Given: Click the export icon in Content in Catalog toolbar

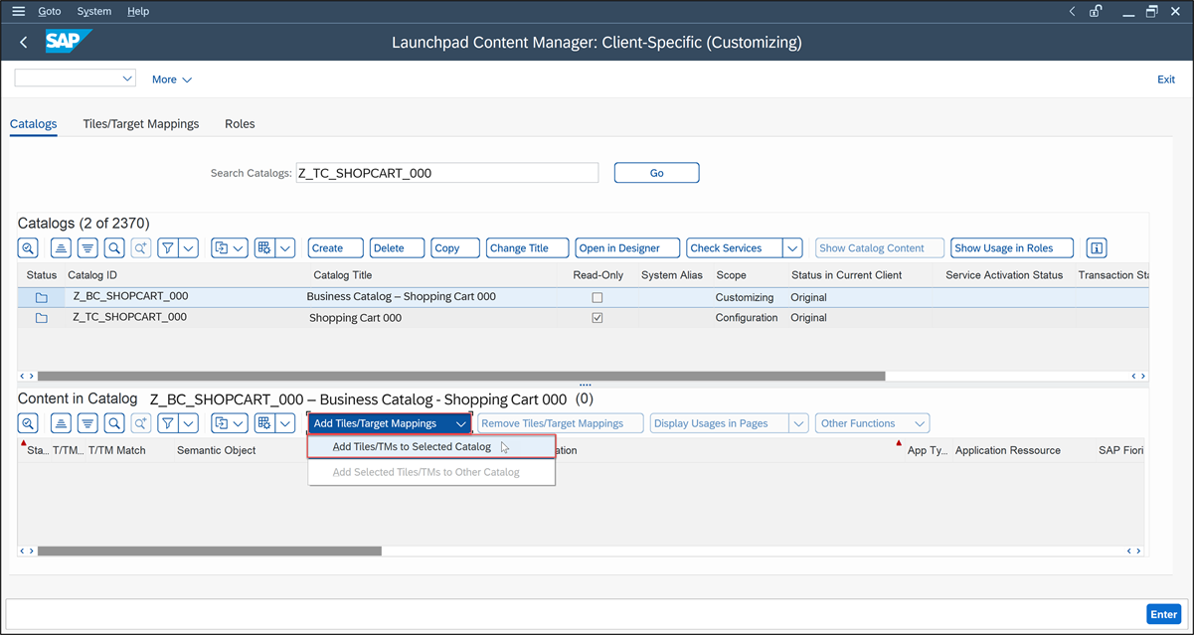Looking at the screenshot, I should coord(221,423).
